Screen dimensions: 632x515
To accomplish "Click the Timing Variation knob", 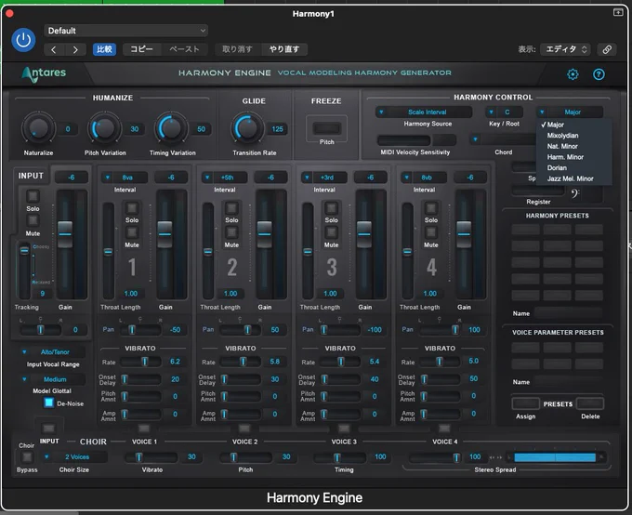I will (x=171, y=128).
